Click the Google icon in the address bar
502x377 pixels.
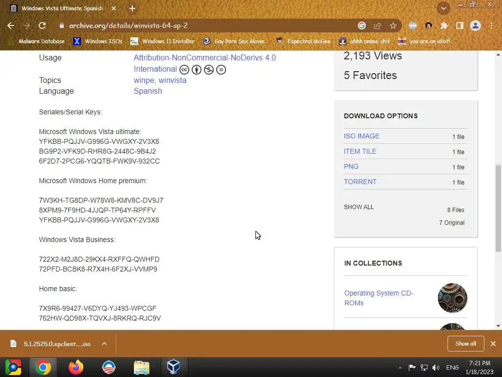click(362, 26)
